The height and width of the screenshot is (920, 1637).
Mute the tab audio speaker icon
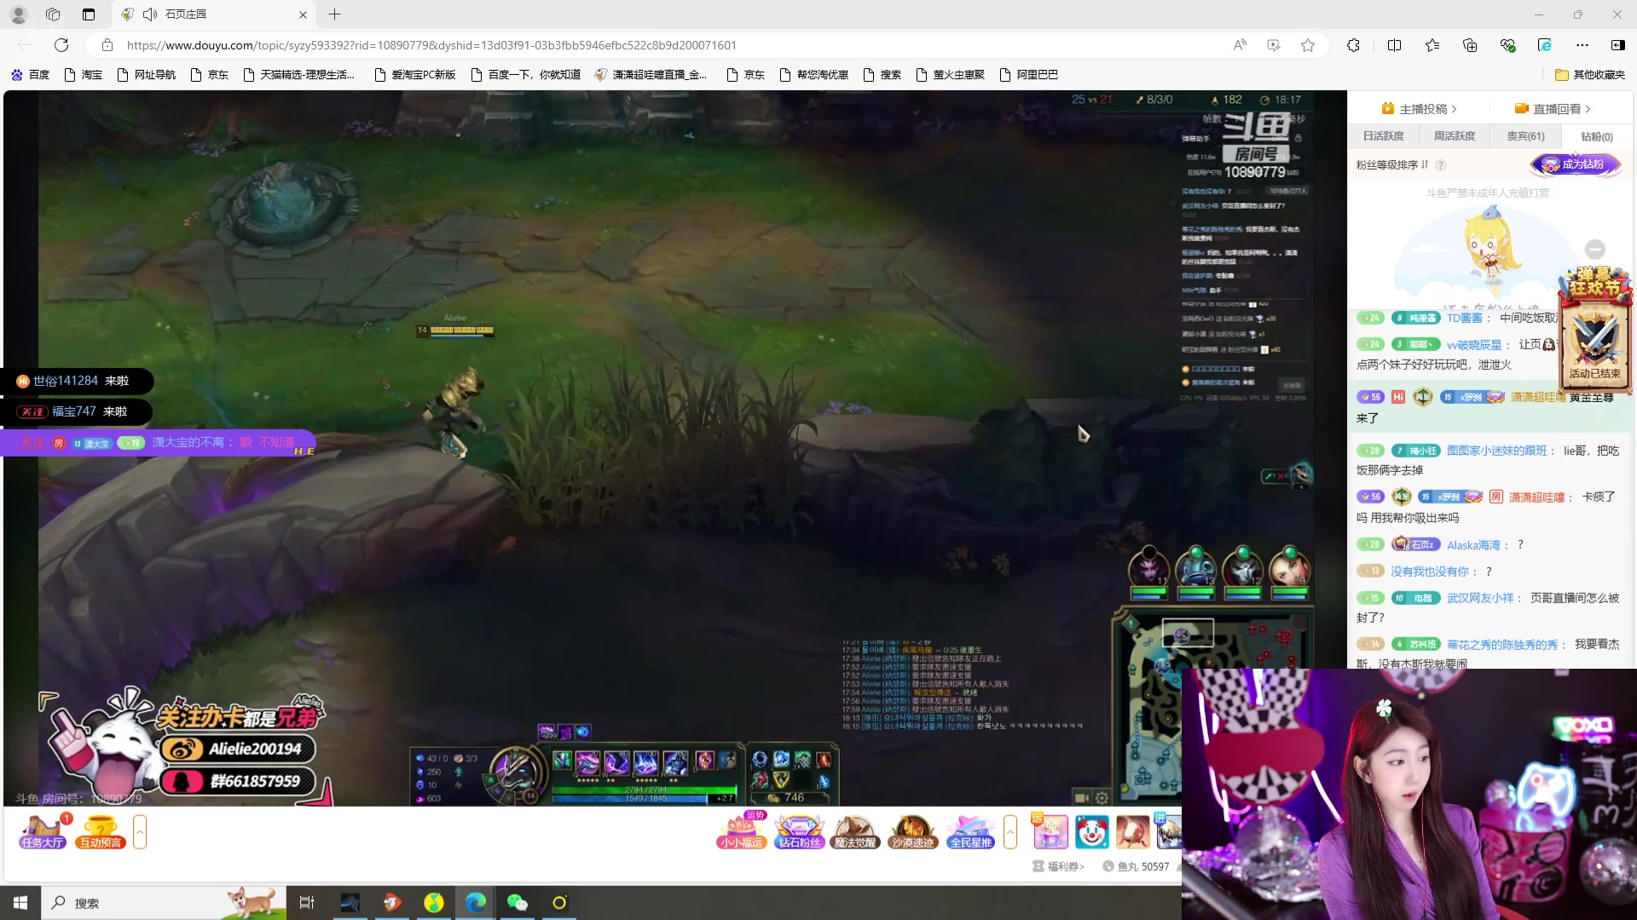(x=150, y=14)
